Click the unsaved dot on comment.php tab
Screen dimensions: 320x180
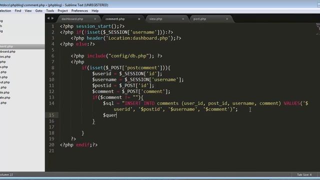139,19
